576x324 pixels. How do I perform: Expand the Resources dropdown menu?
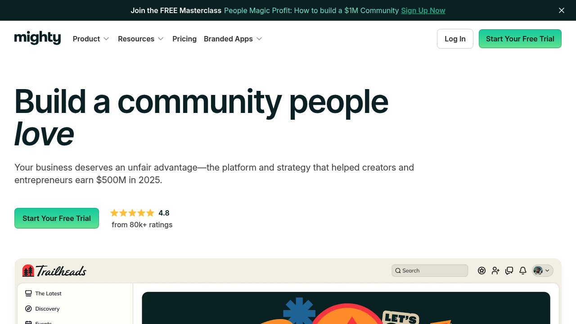140,39
